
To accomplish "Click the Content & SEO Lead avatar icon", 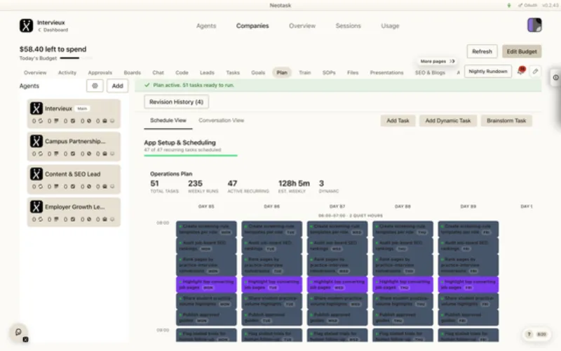I will click(x=36, y=174).
